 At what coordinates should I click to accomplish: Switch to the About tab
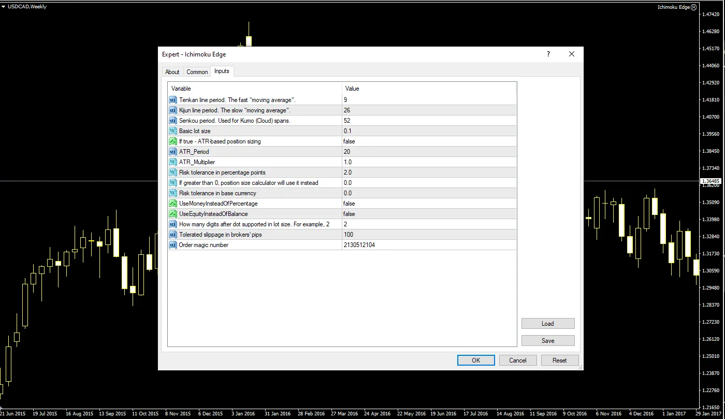172,72
